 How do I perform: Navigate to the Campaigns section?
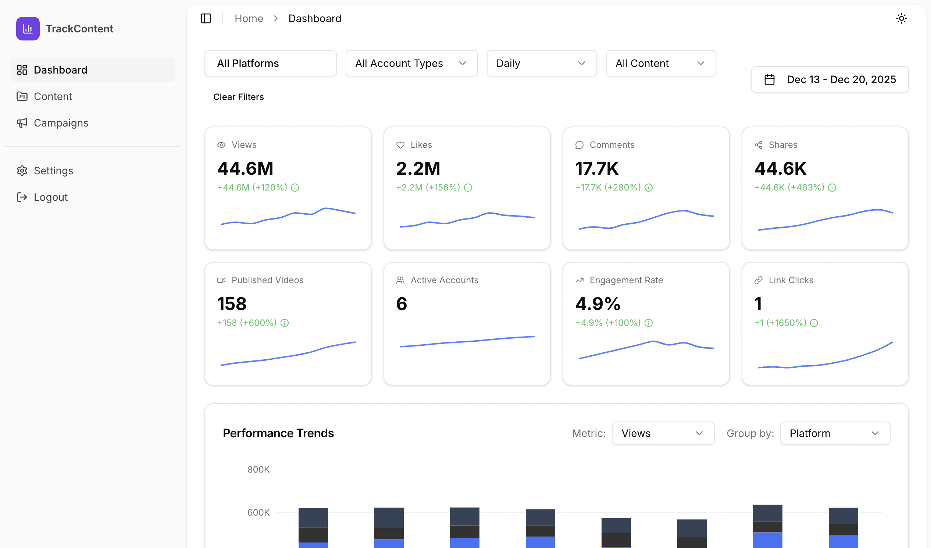(x=61, y=123)
